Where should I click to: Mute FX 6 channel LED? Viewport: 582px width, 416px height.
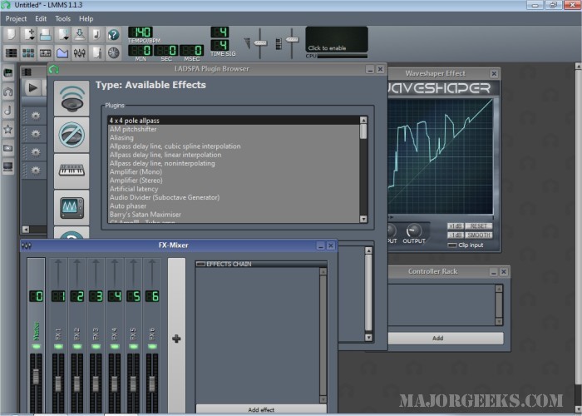point(152,347)
